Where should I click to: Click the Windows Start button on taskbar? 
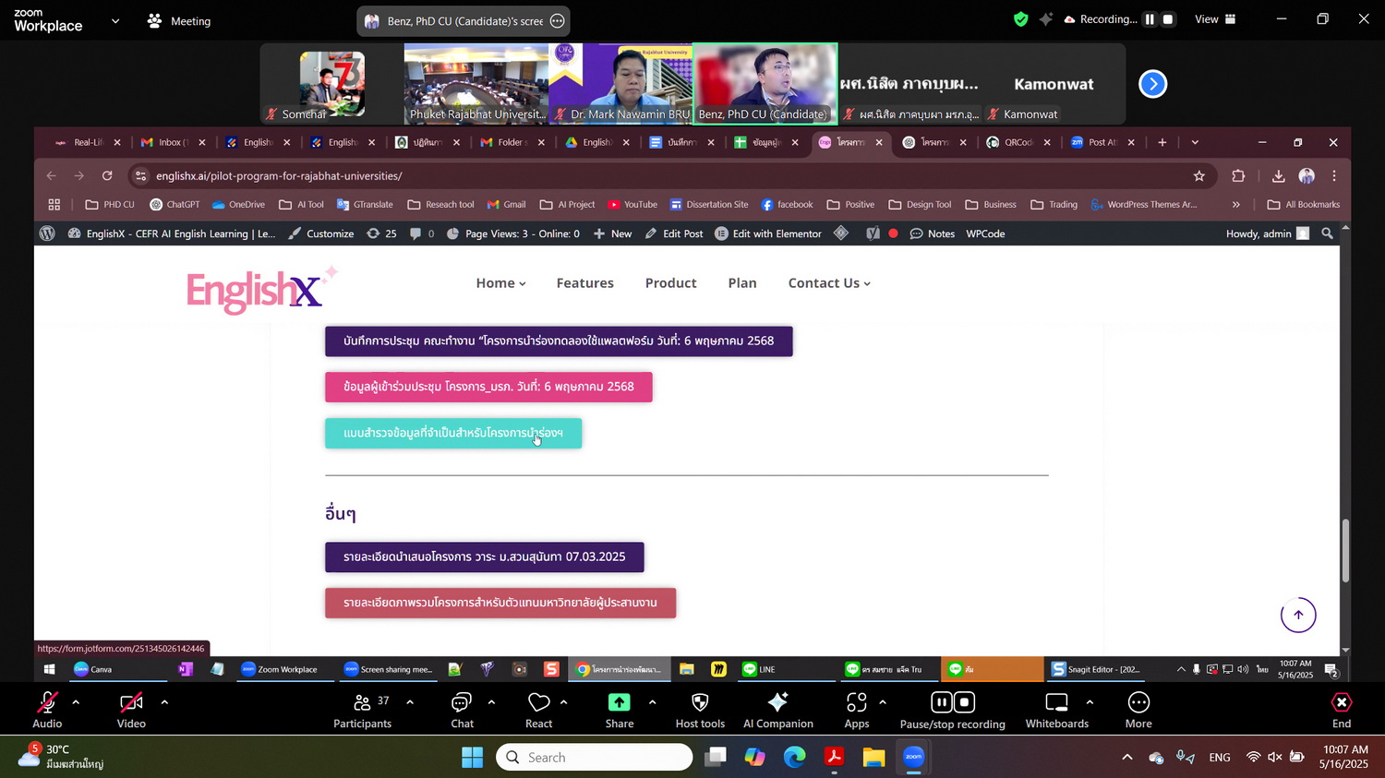(x=472, y=758)
